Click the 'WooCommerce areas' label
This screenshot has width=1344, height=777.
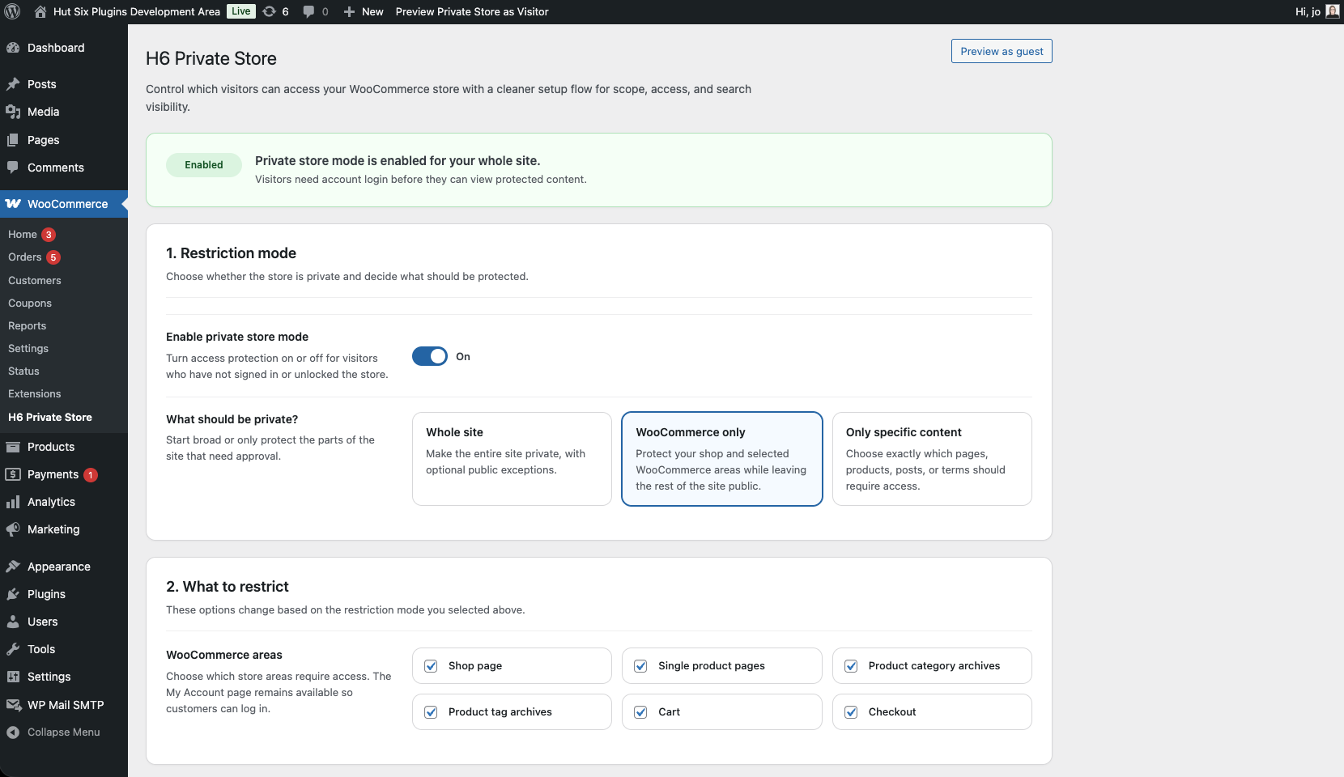click(x=224, y=655)
